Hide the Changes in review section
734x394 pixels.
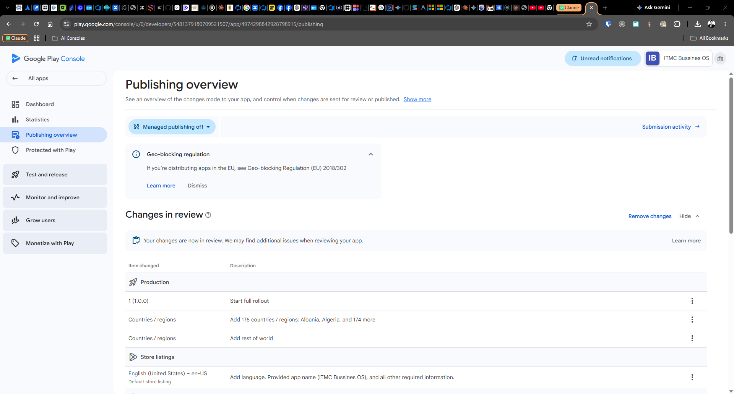[689, 216]
